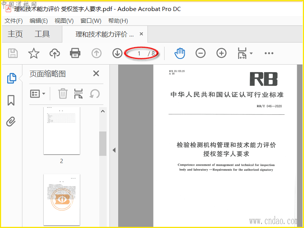Open the 视图(V) menu

click(64, 21)
